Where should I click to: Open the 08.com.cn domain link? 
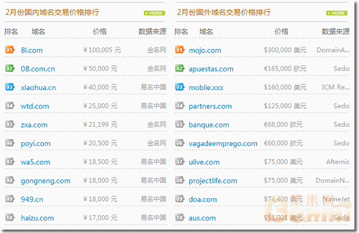38,69
